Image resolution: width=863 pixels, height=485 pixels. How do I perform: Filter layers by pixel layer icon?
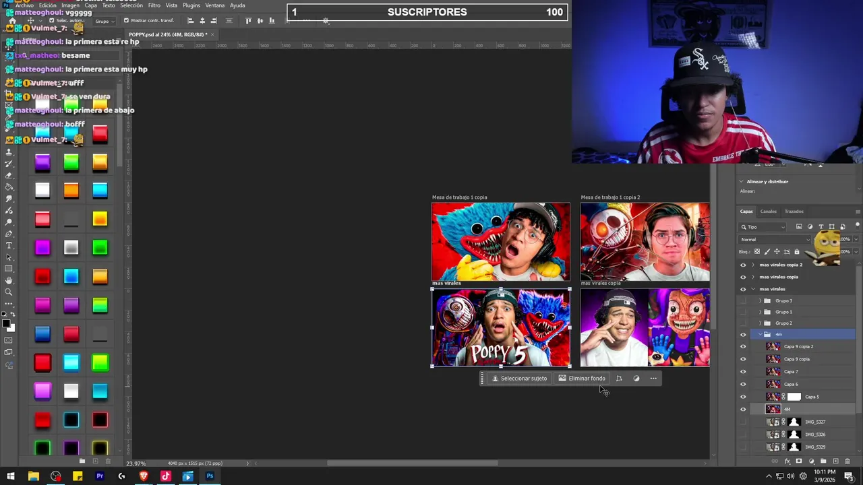(x=799, y=227)
